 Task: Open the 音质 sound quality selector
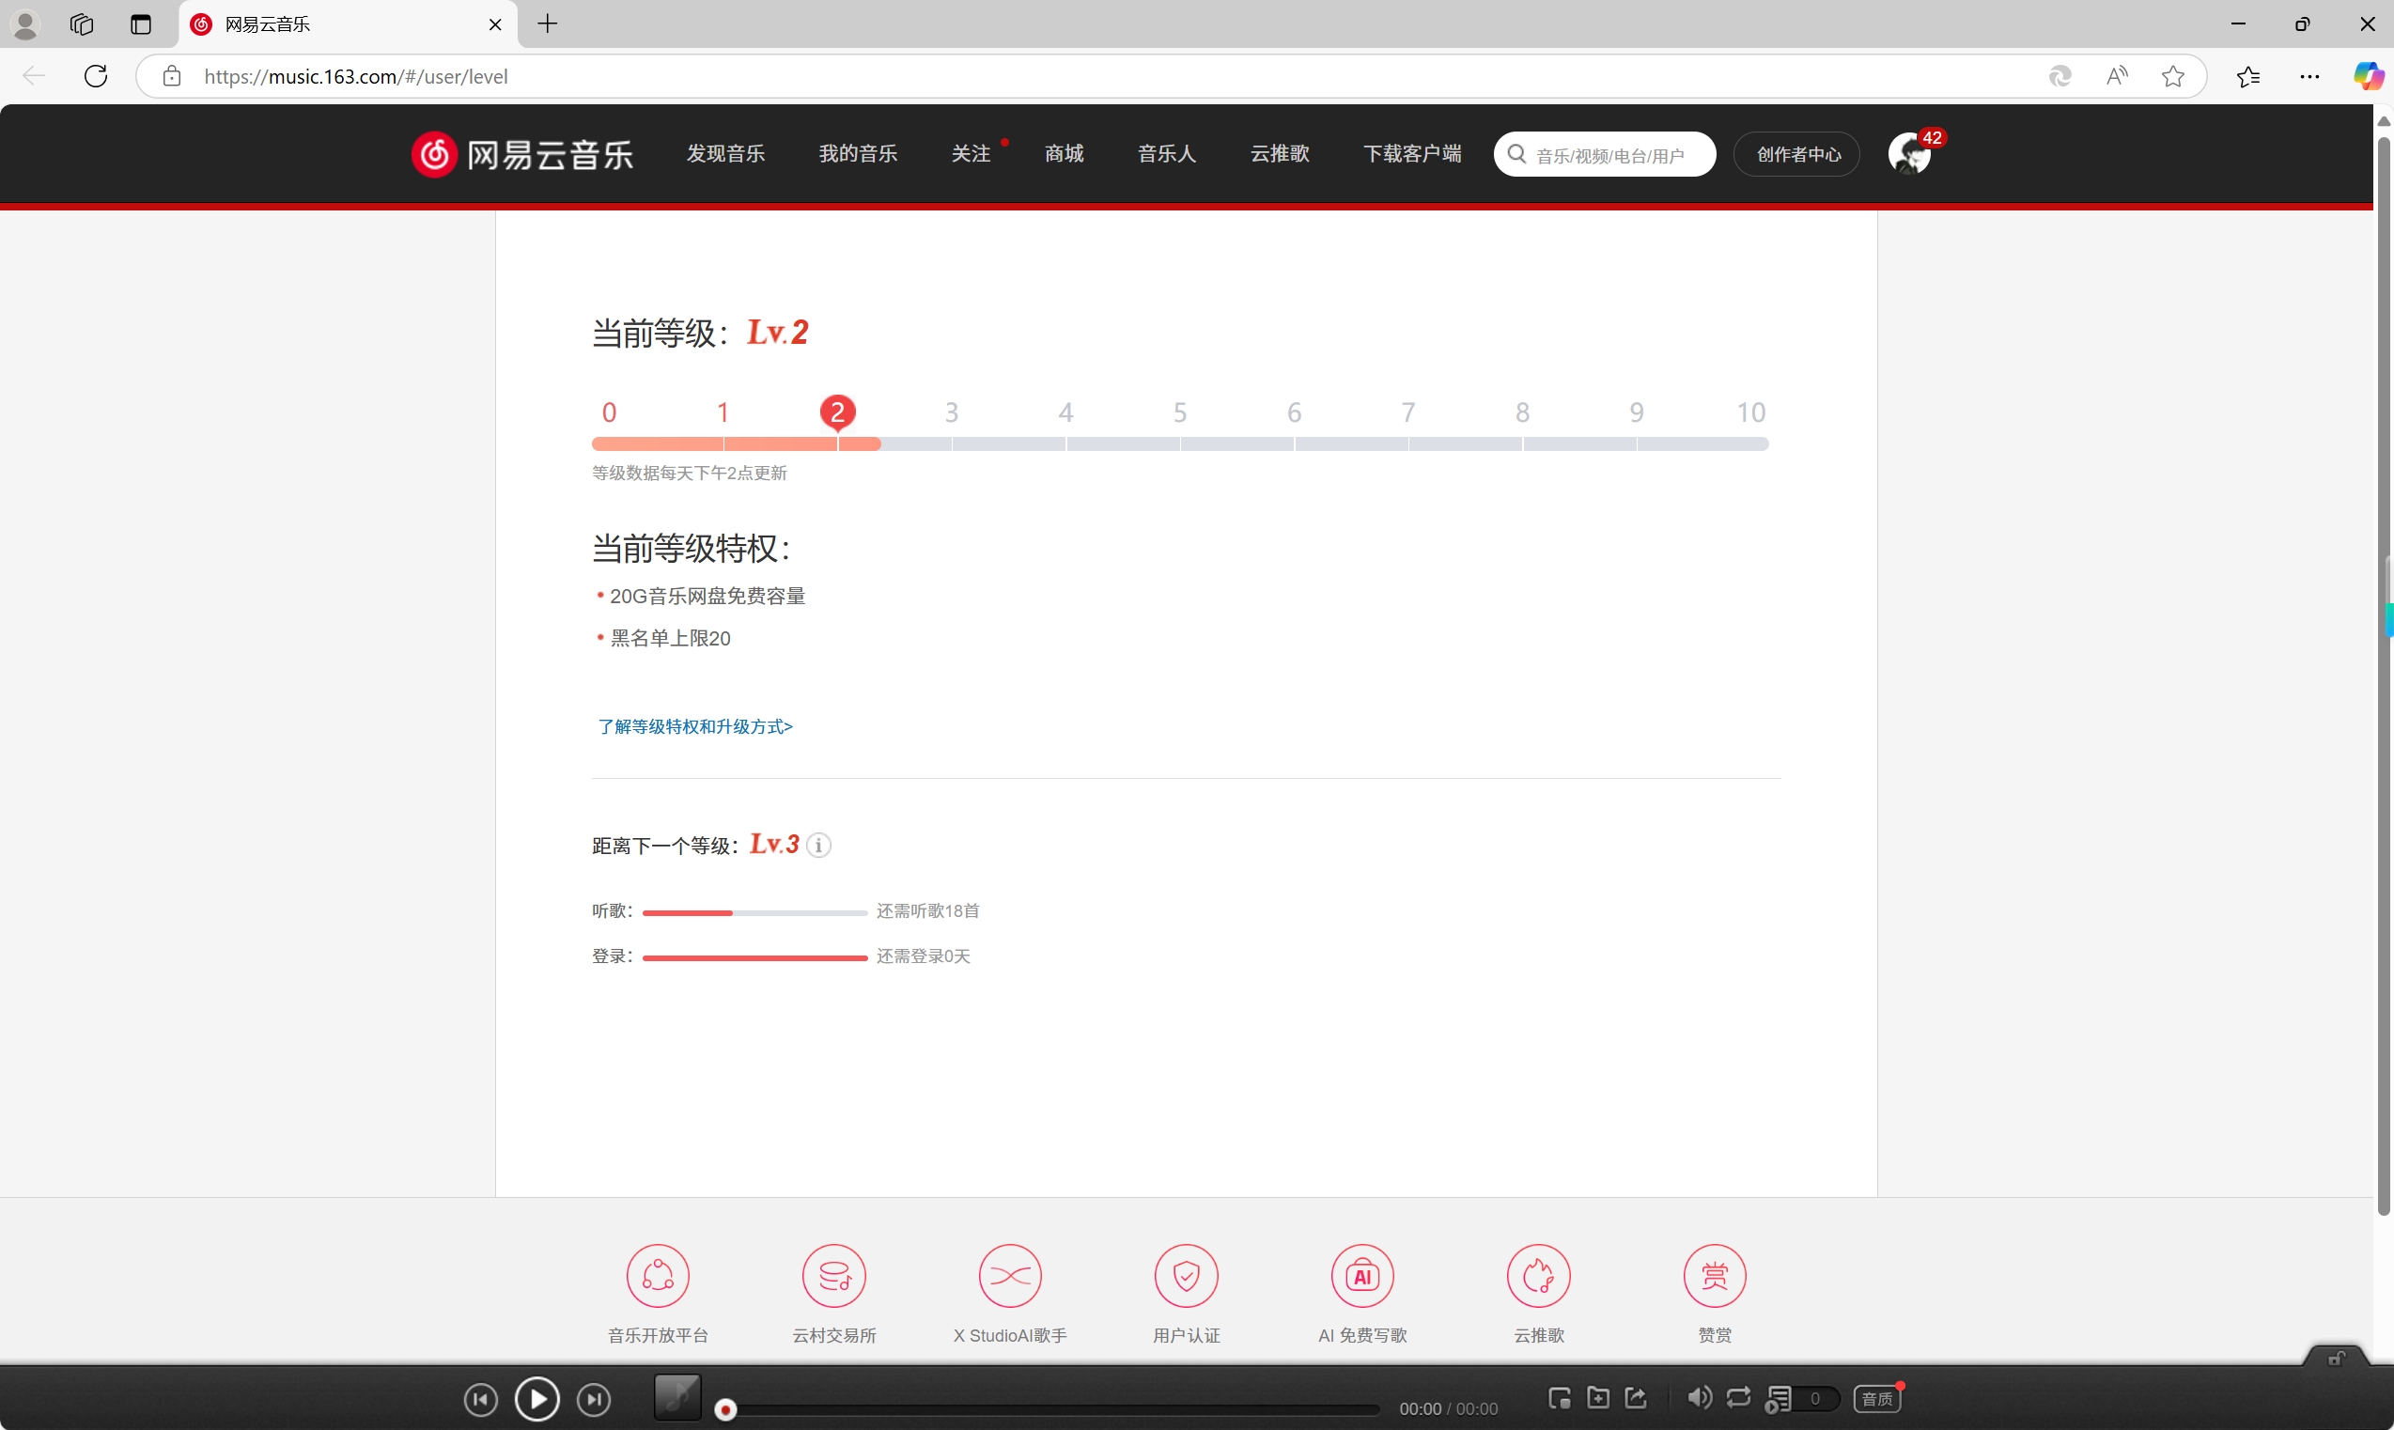1876,1398
